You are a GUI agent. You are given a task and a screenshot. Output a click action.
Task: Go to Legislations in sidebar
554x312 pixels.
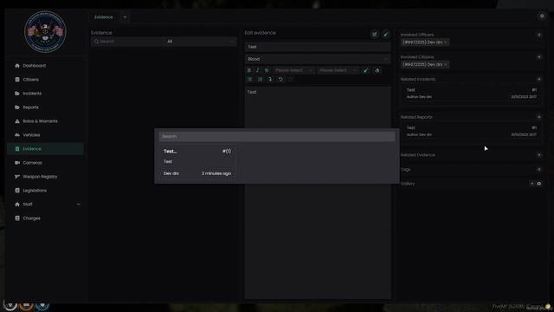click(x=45, y=191)
